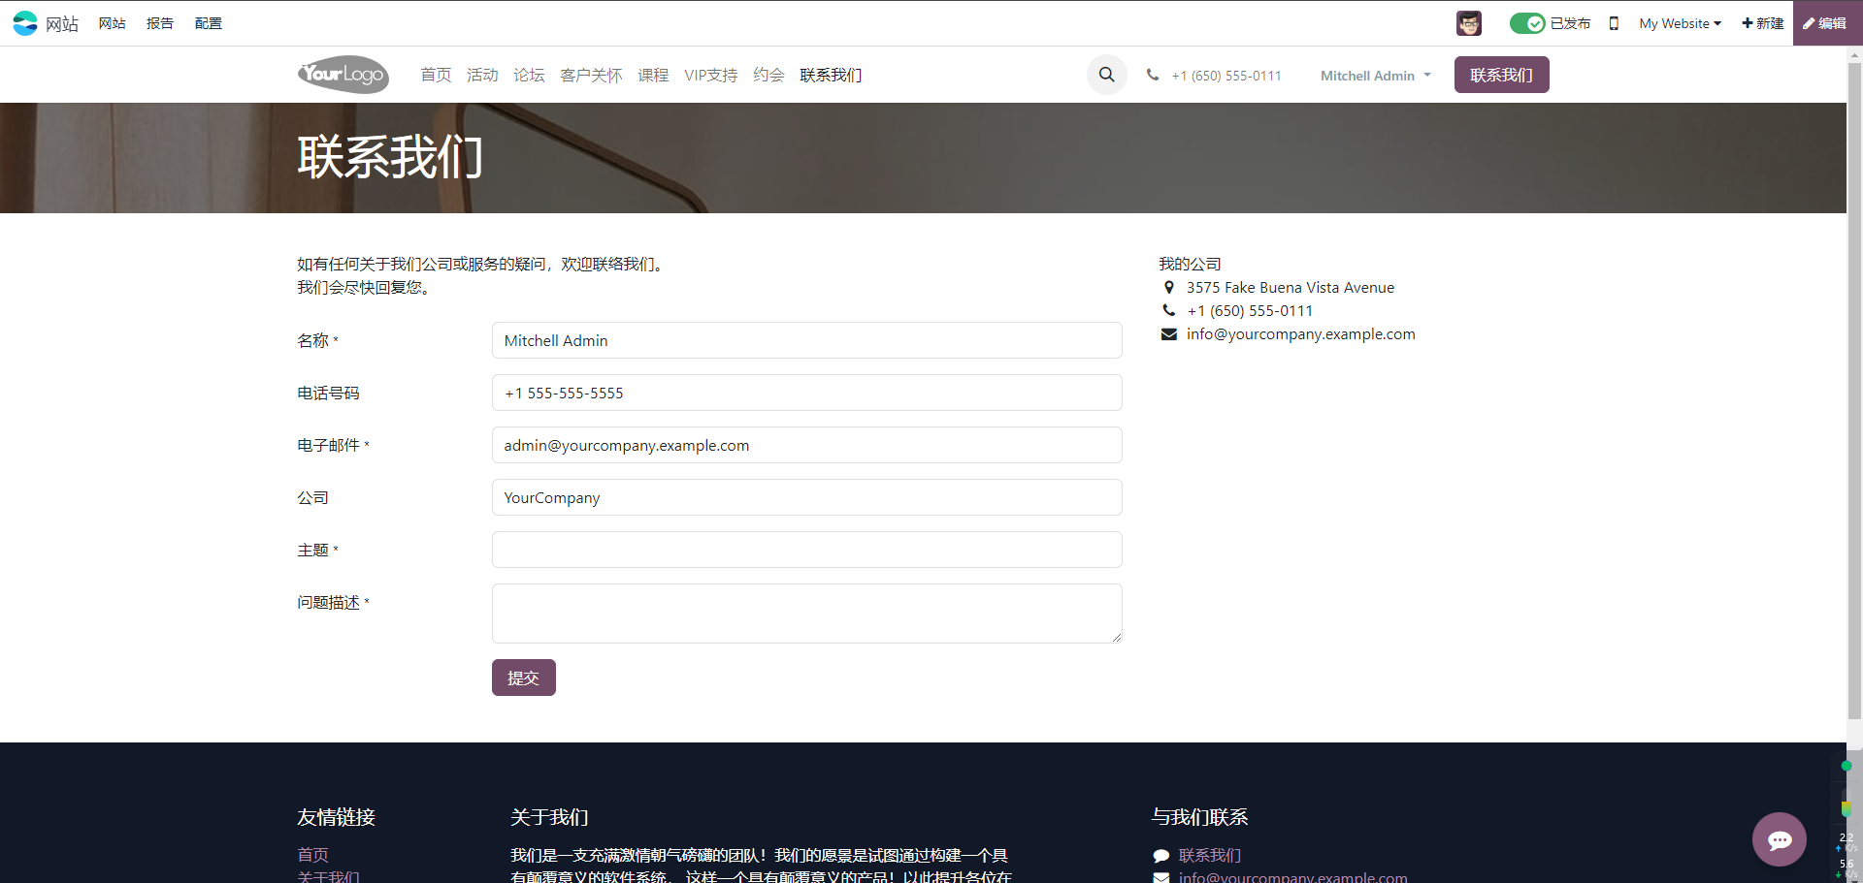Image resolution: width=1863 pixels, height=883 pixels.
Task: Click the envelope icon beside company email
Action: coord(1169,334)
